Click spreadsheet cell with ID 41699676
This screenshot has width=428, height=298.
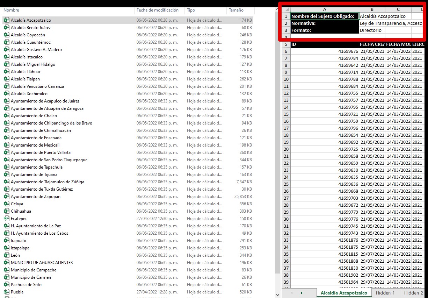click(325, 51)
